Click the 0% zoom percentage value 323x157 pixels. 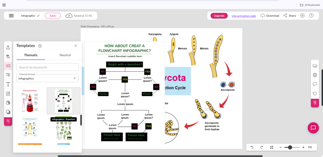coord(310,147)
